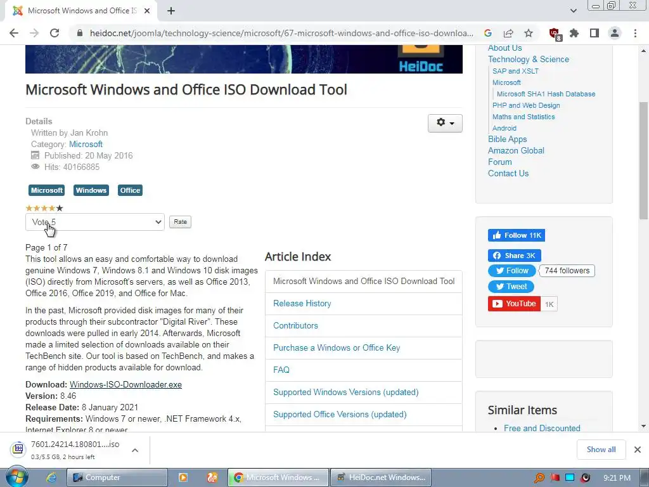Screen dimensions: 649x487
Task: Open Forum sidebar link
Action: point(499,162)
